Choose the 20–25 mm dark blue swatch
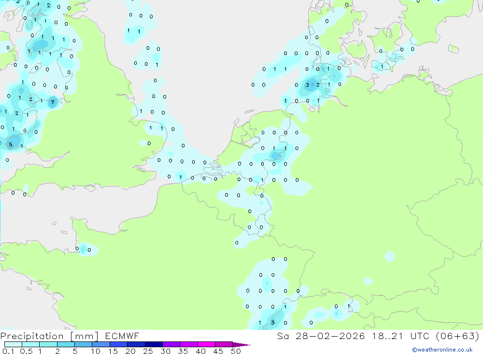This screenshot has height=354, width=483. point(136,344)
